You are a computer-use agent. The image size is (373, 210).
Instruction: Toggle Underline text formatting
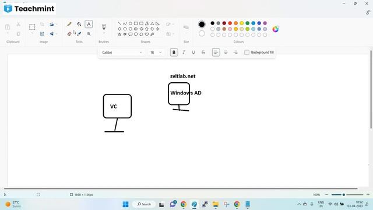point(193,52)
